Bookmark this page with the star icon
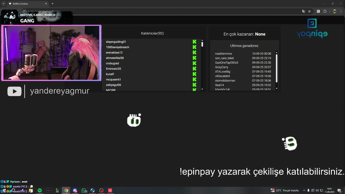This screenshot has height=194, width=345. (x=309, y=11)
